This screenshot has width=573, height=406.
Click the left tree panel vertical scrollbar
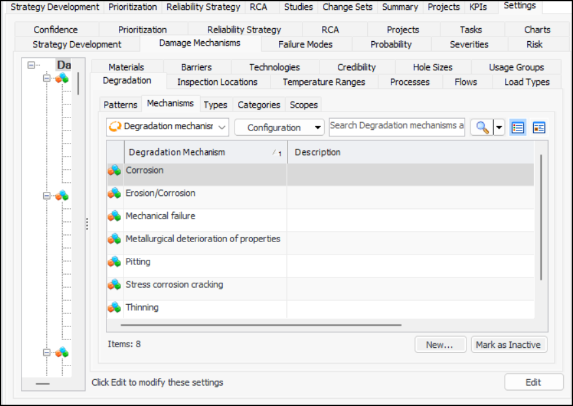pos(78,84)
